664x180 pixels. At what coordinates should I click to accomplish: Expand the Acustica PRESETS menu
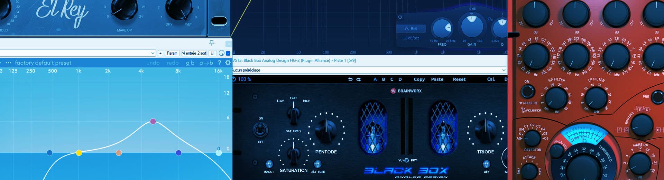tap(528, 103)
